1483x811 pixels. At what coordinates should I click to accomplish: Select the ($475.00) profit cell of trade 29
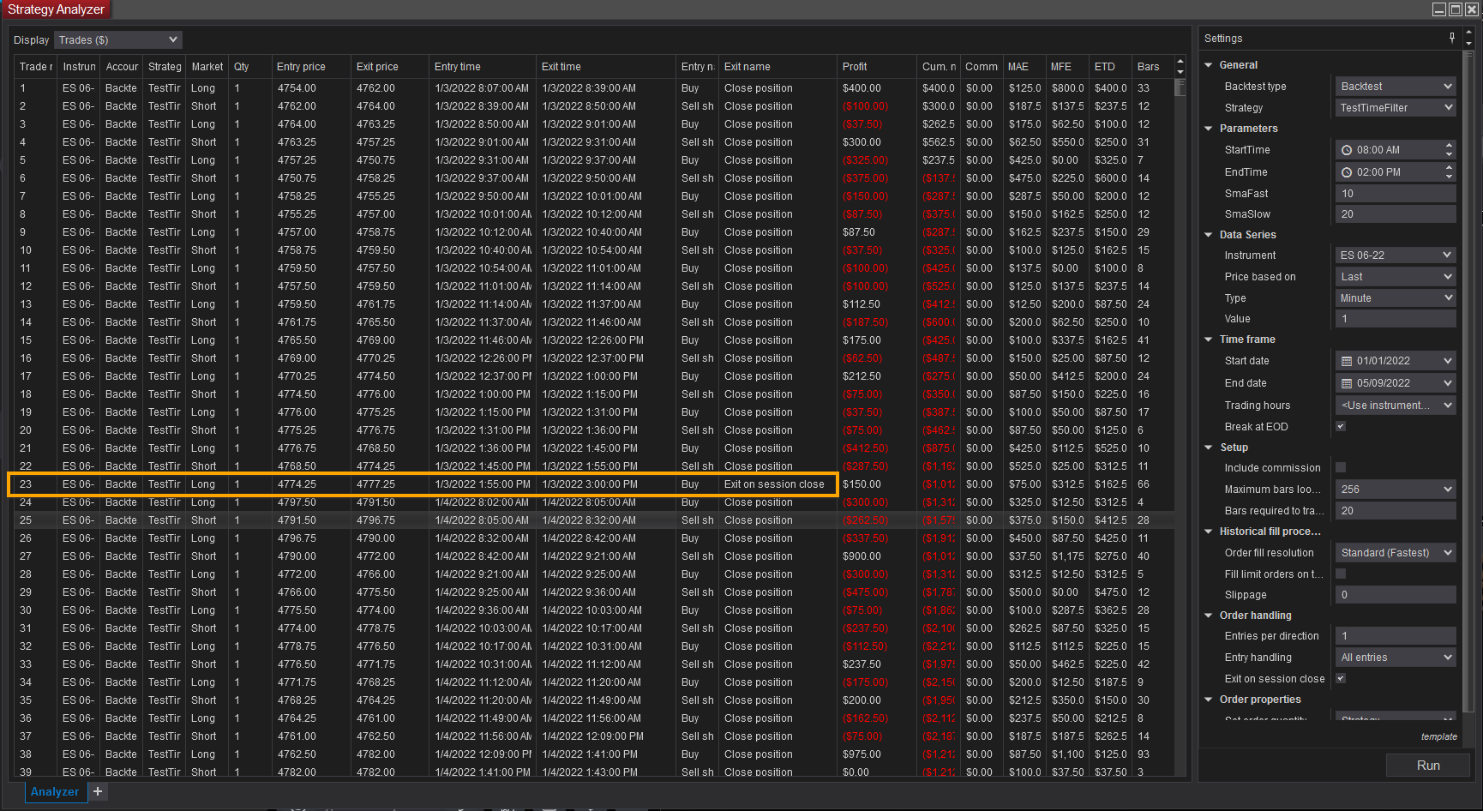point(876,592)
